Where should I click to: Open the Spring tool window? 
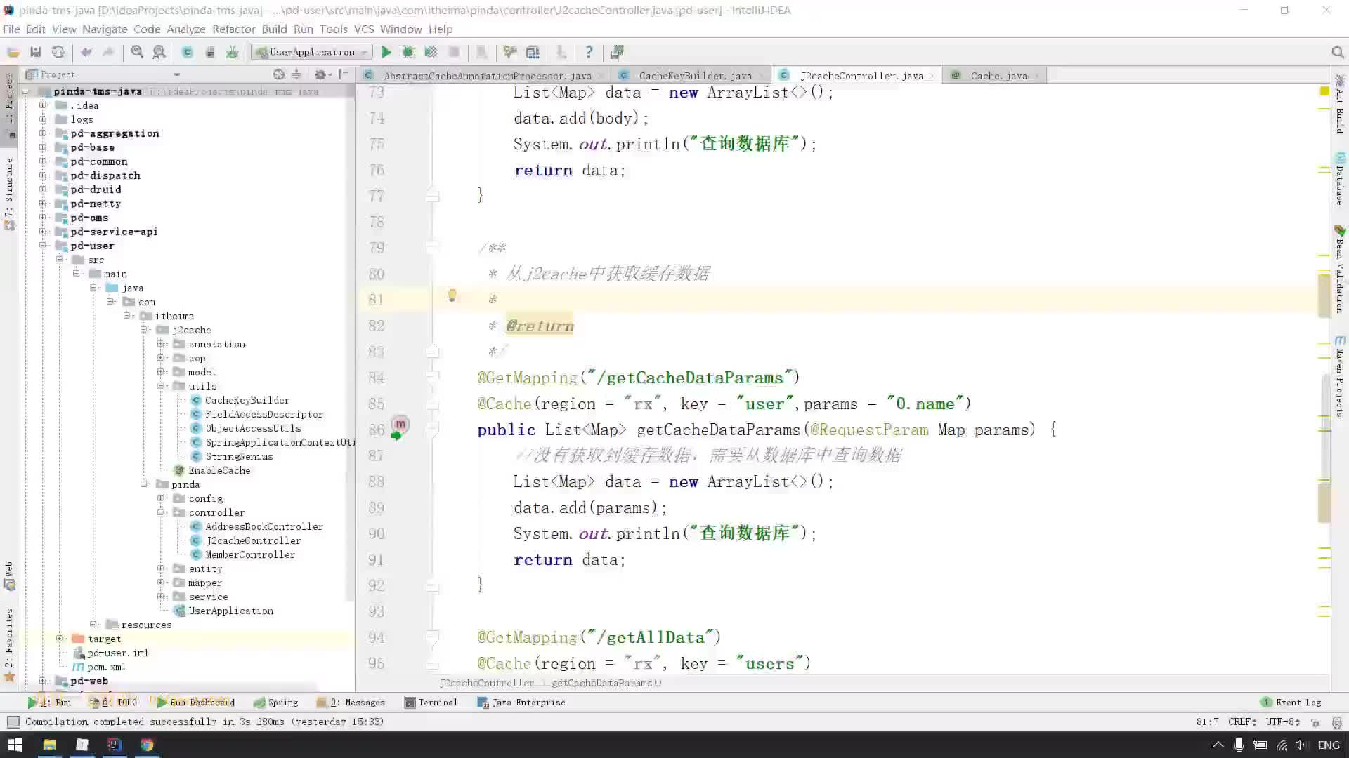pos(275,702)
